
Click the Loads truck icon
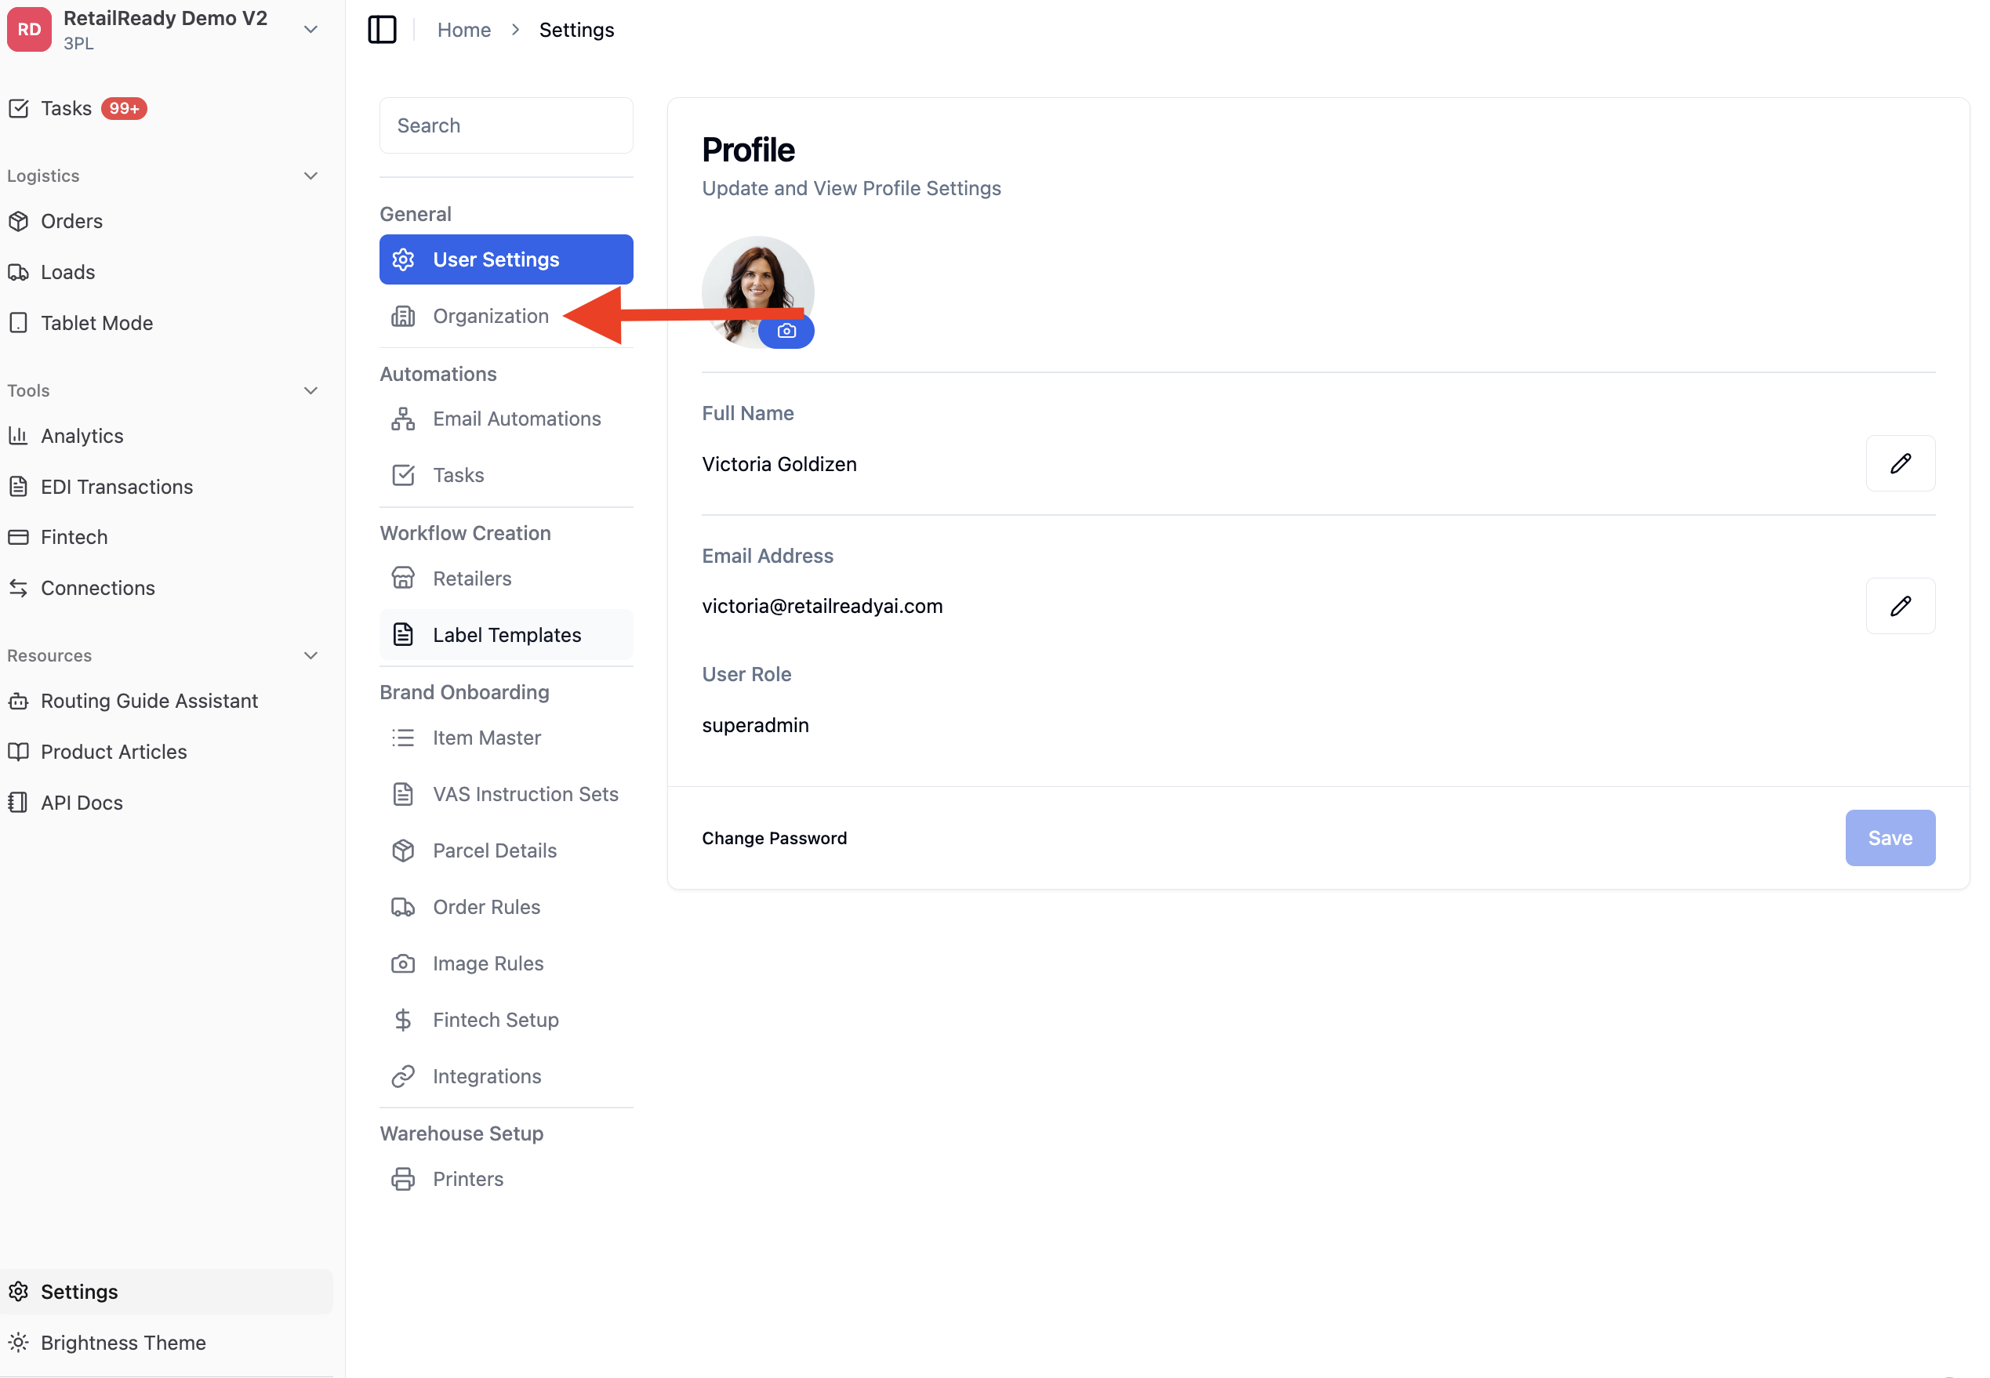tap(18, 272)
